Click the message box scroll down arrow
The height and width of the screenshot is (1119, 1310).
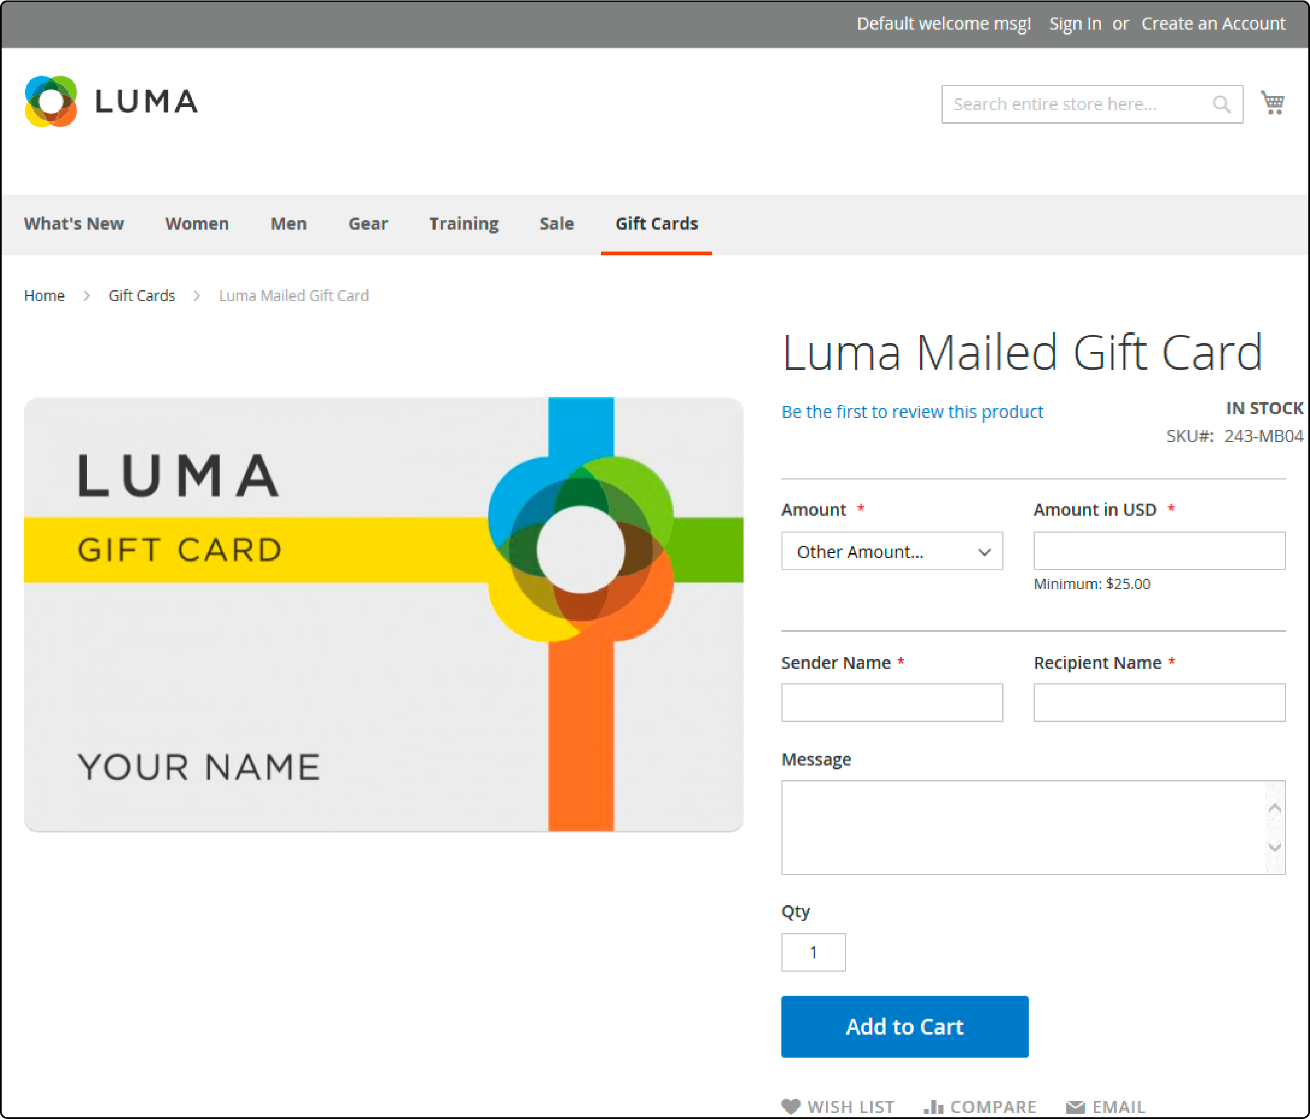pos(1274,847)
